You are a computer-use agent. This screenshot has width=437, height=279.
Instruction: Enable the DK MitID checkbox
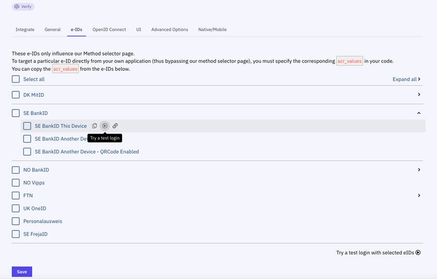(x=15, y=95)
